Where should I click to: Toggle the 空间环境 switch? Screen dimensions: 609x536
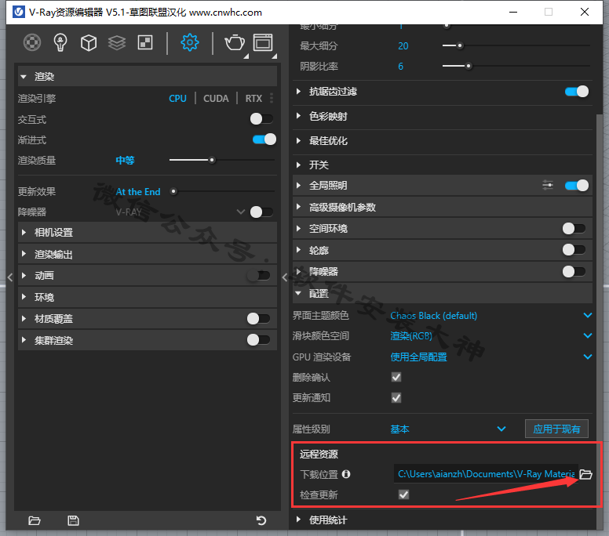[574, 229]
